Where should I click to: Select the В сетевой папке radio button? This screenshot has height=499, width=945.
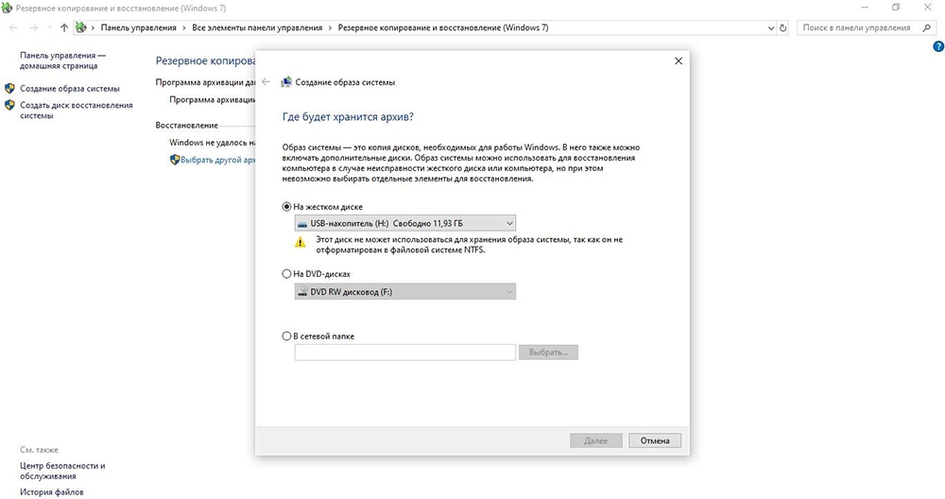[x=287, y=336]
